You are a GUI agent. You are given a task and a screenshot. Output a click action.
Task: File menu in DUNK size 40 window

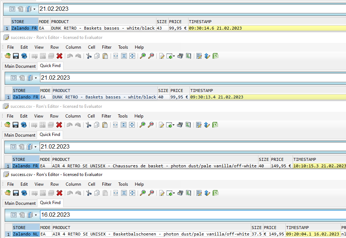coord(10,47)
